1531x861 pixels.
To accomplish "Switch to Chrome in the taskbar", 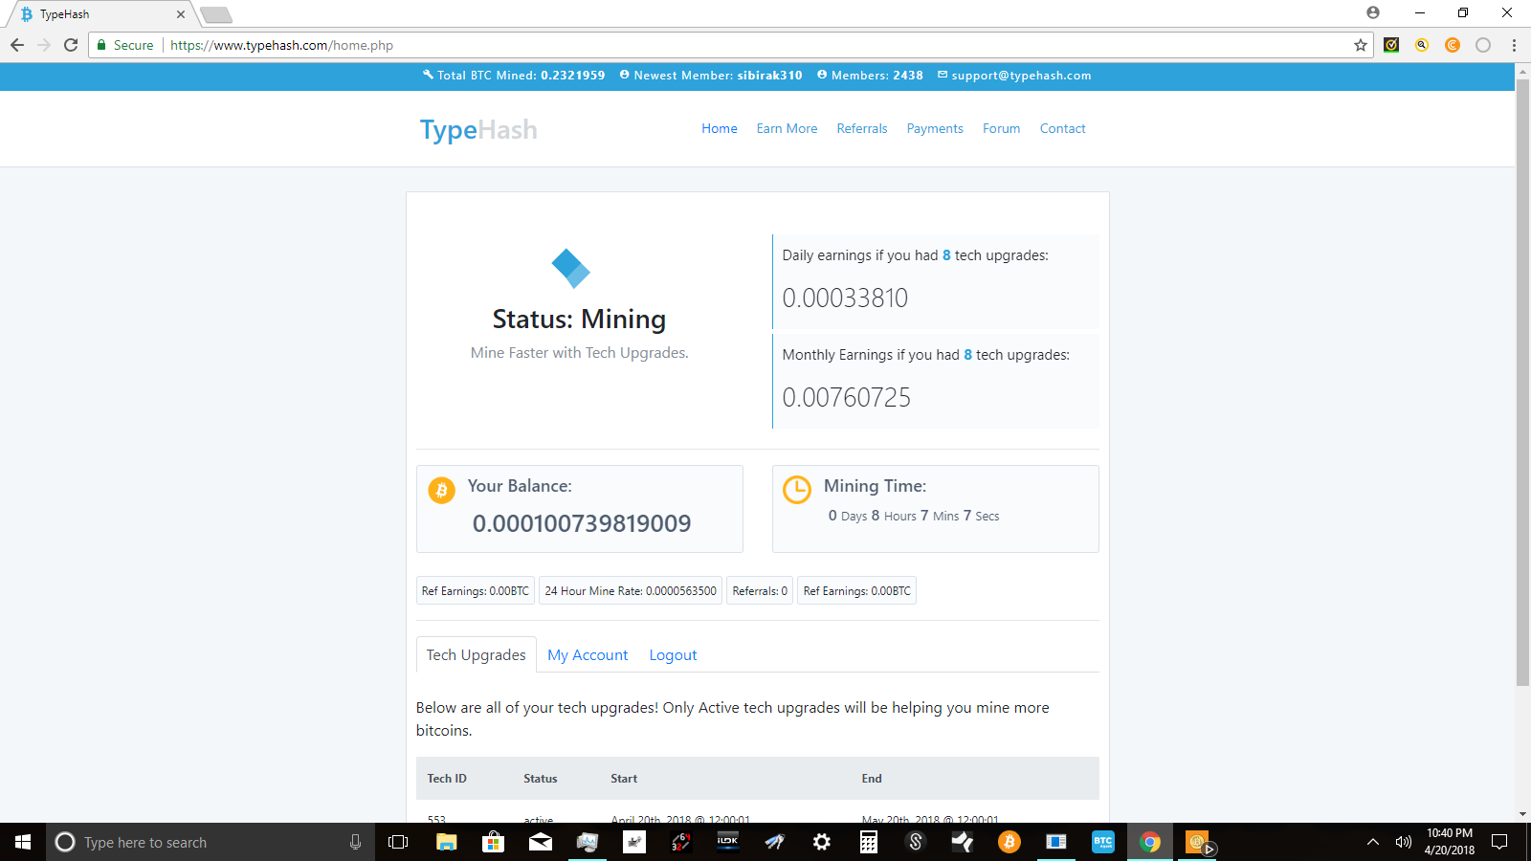I will 1150,842.
